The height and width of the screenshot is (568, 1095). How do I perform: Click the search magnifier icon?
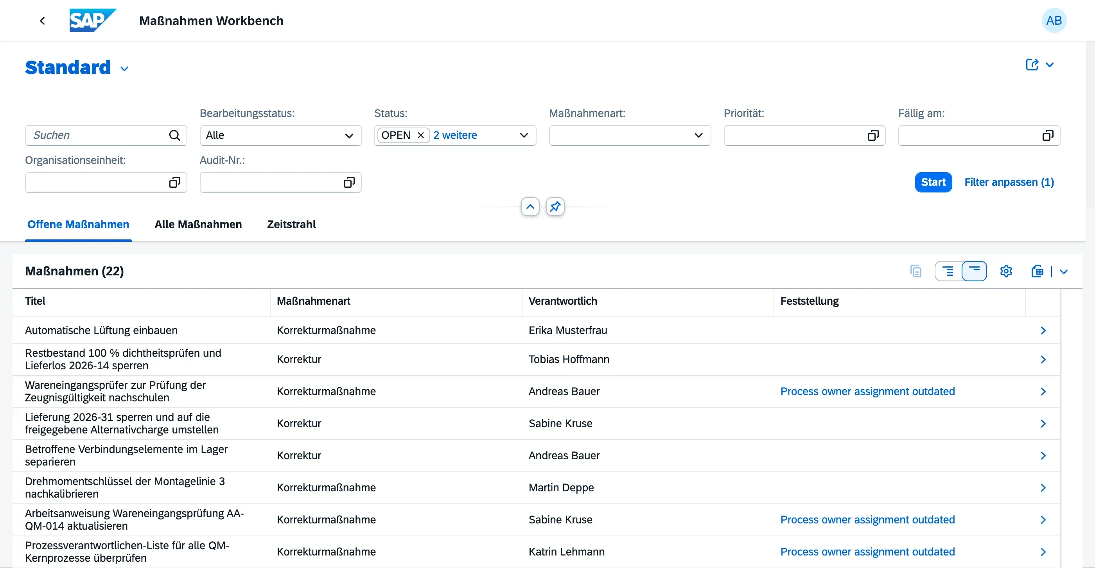[x=174, y=135]
